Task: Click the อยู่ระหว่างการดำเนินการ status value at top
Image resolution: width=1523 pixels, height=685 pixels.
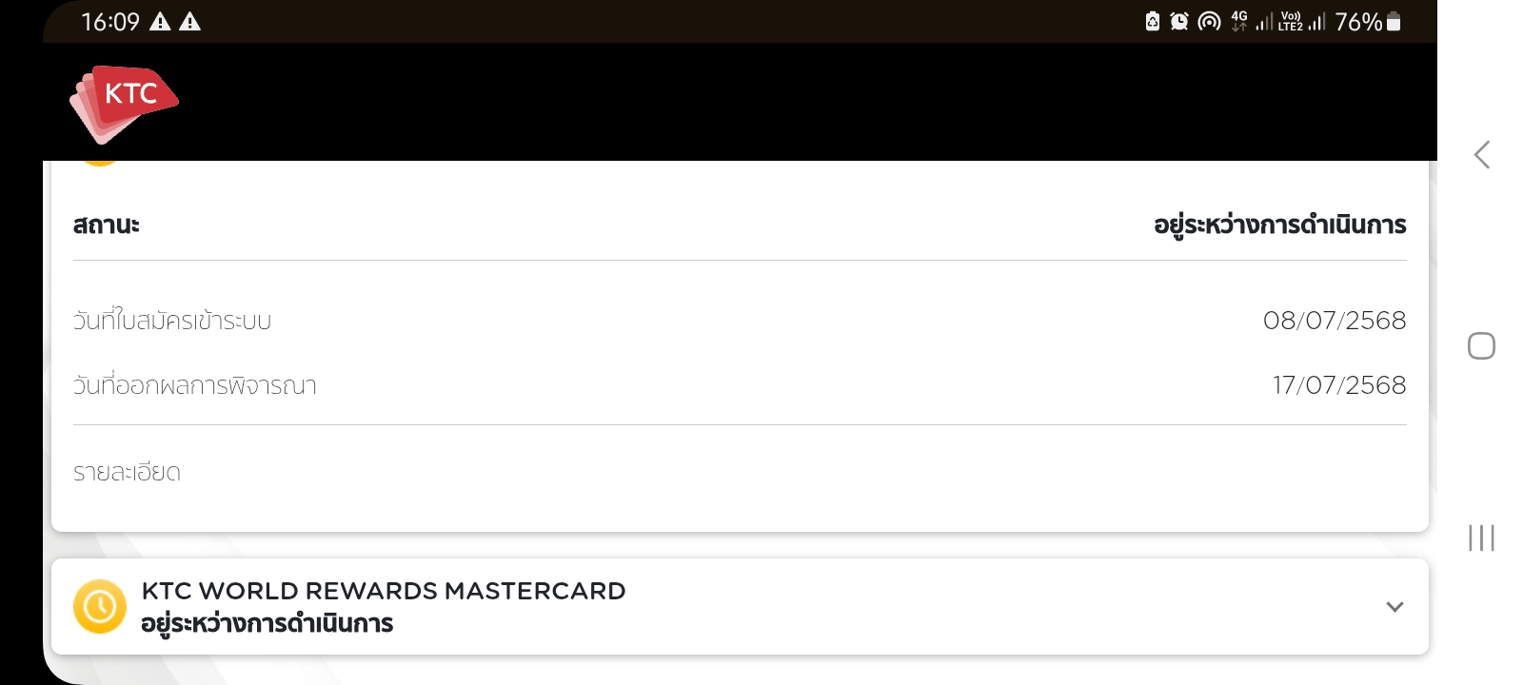Action: point(1279,225)
